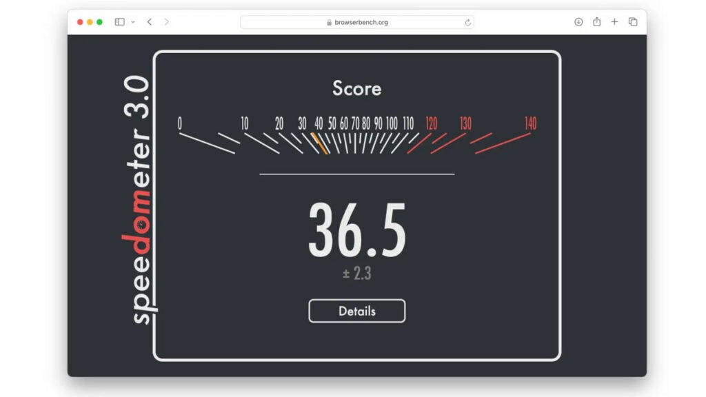706x397 pixels.
Task: Open the Safari sidebar panel
Action: 121,21
